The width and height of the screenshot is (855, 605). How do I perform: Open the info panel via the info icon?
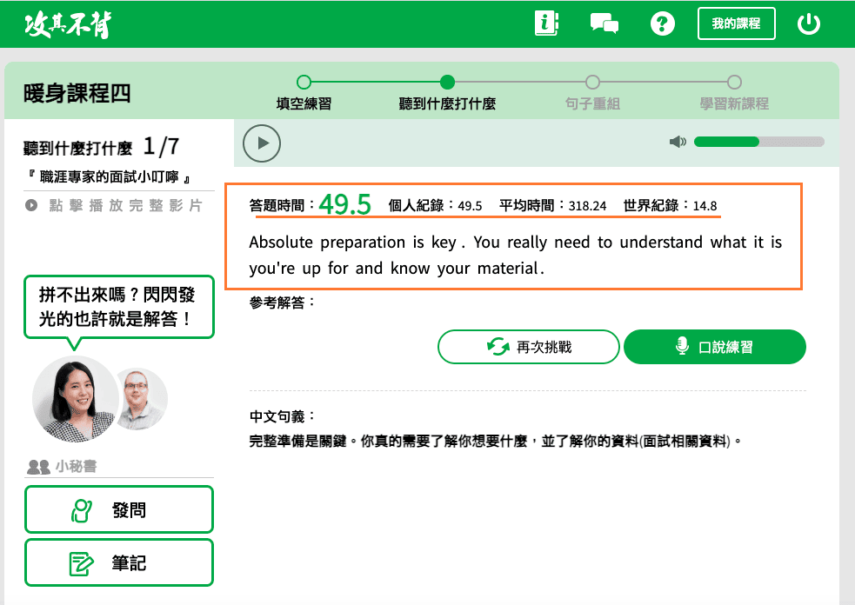(546, 23)
